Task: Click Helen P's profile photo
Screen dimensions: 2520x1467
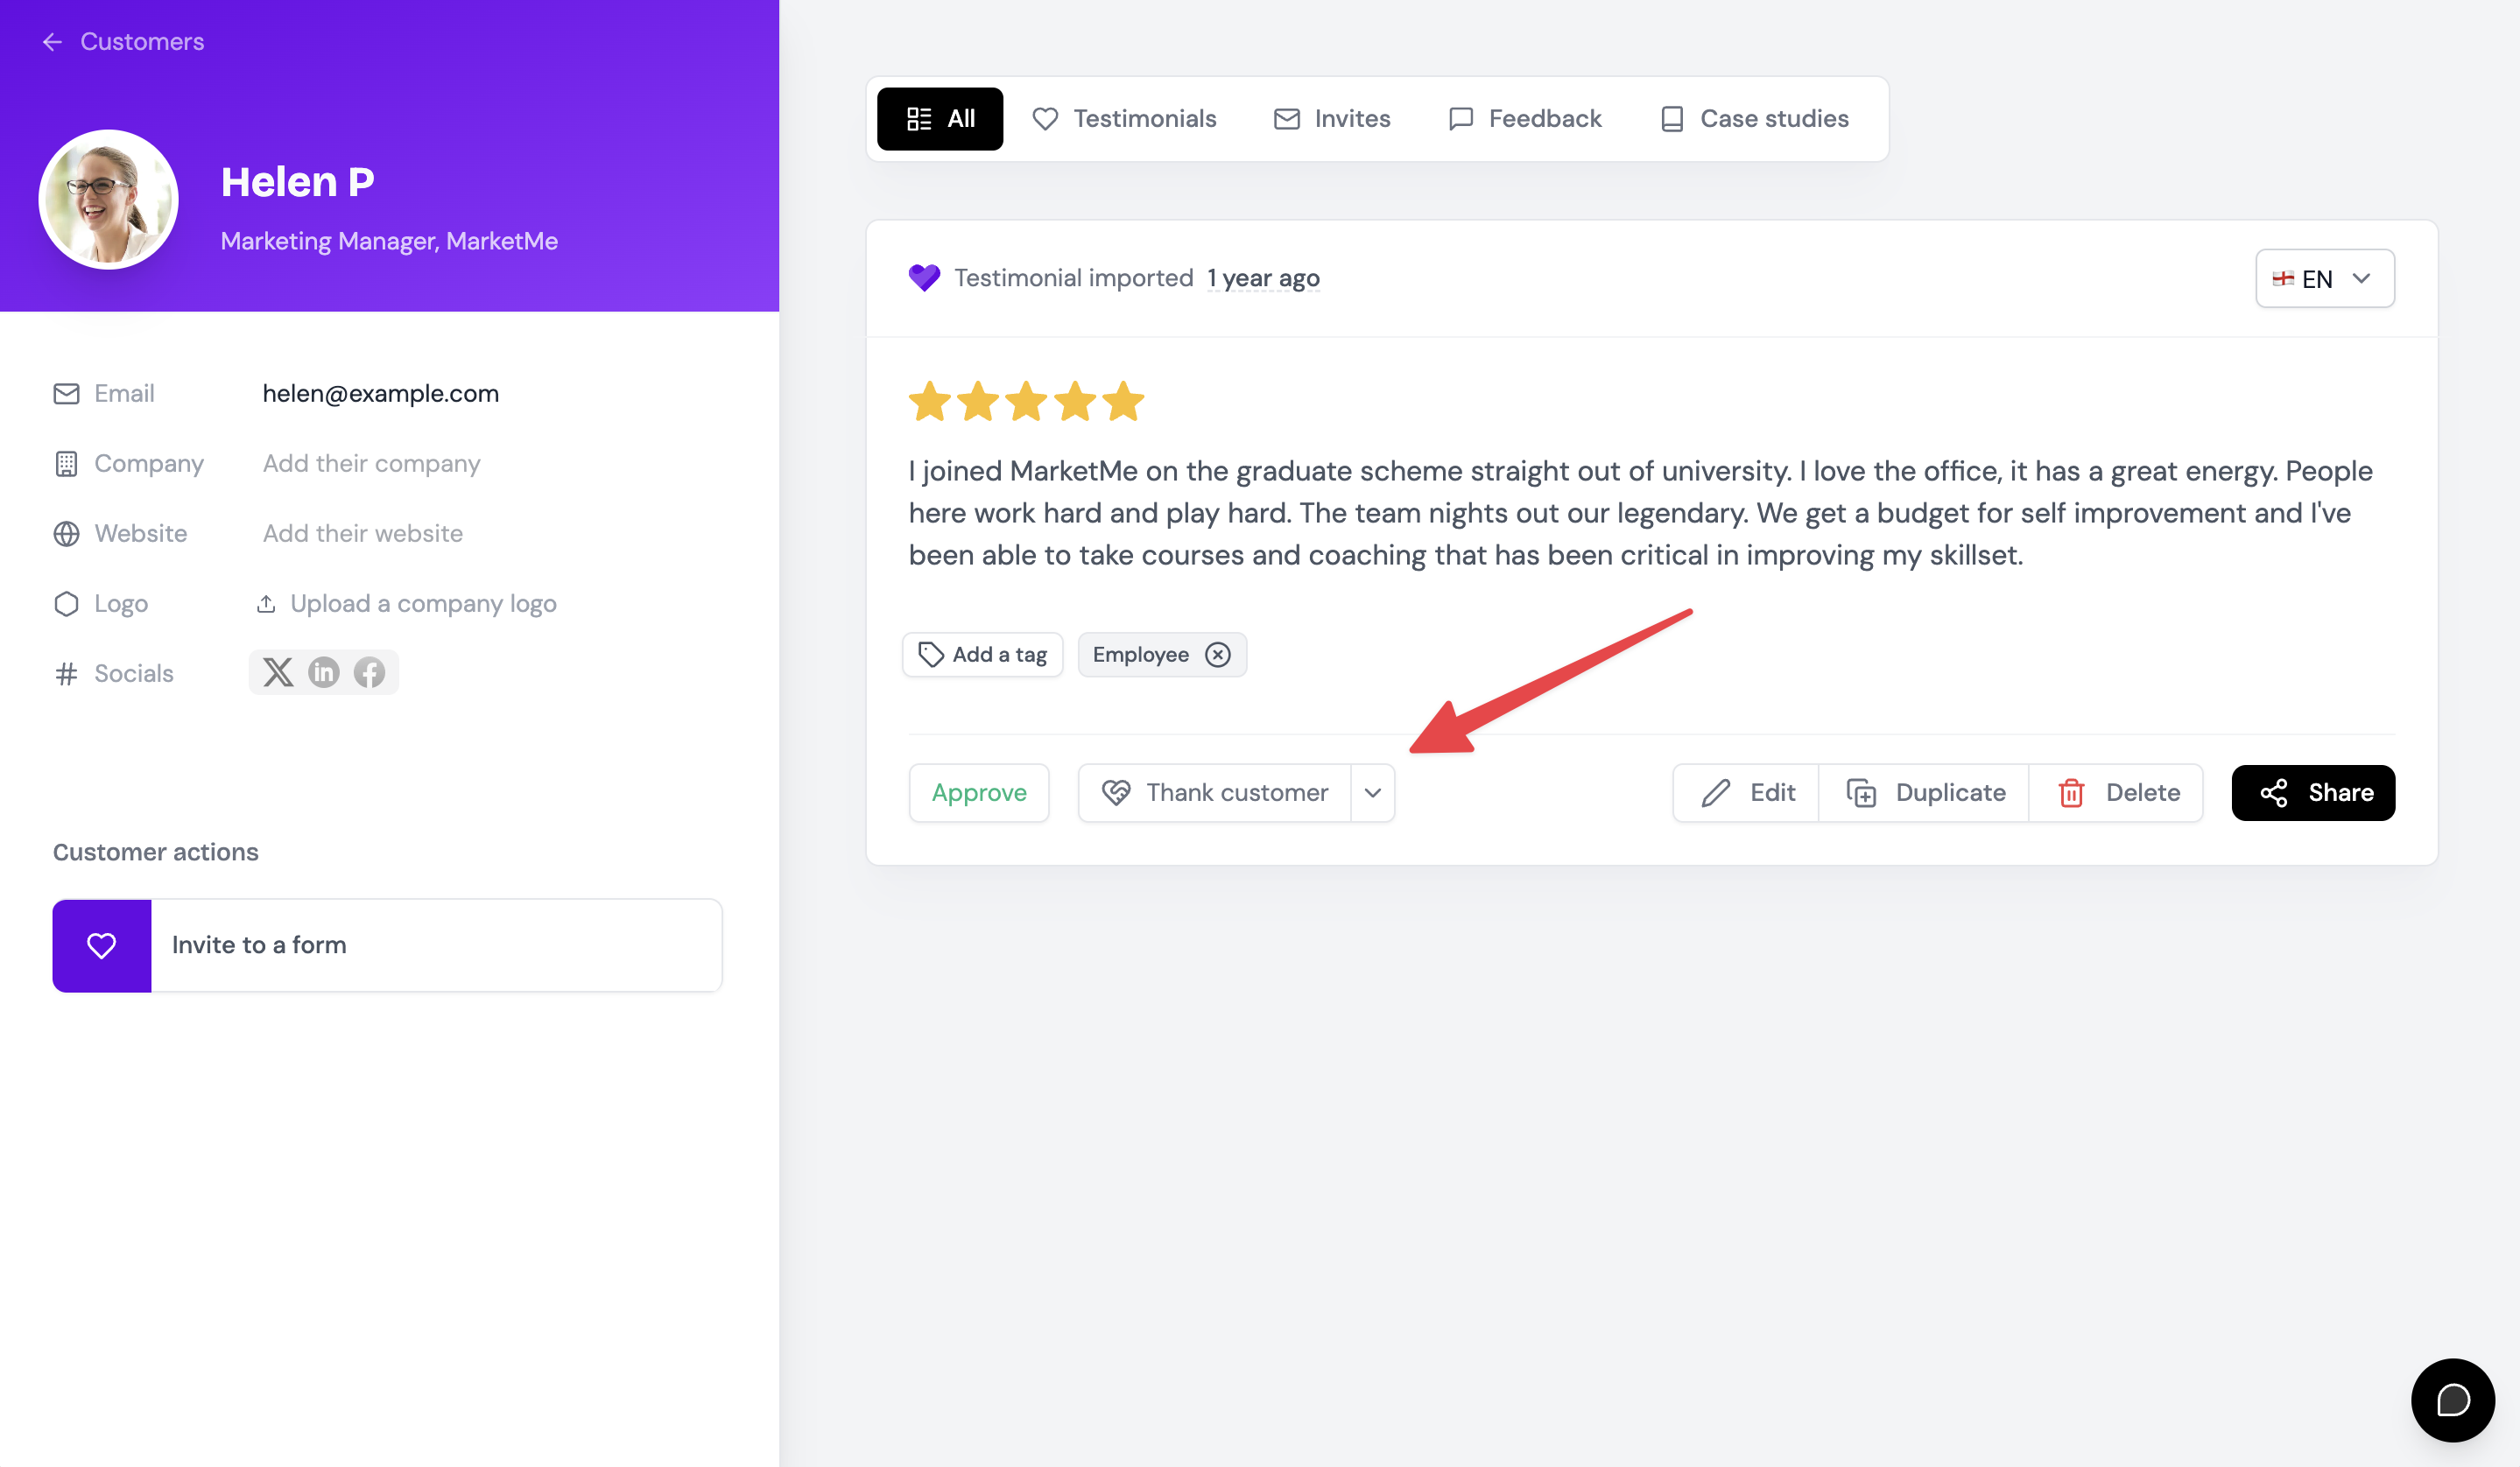Action: click(108, 200)
